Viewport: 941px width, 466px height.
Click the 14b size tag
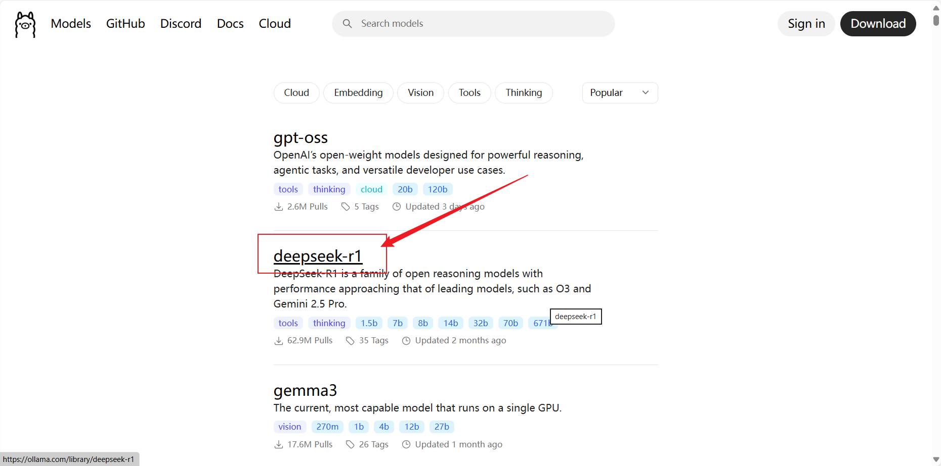point(451,323)
